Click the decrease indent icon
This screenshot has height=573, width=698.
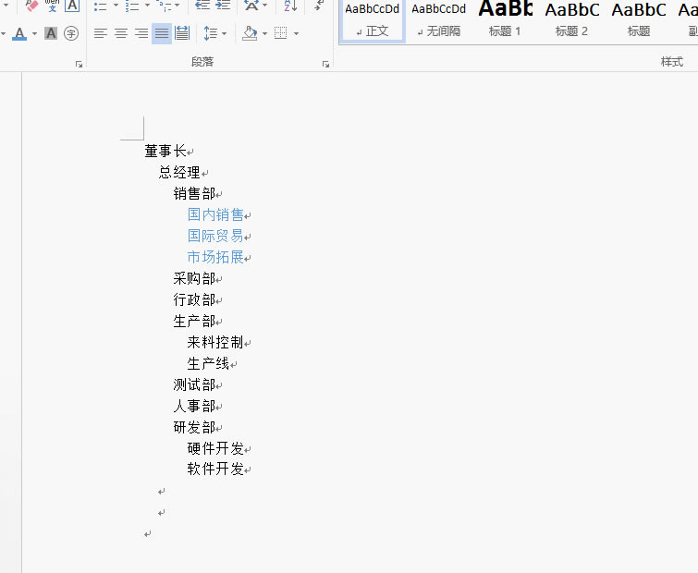(203, 6)
